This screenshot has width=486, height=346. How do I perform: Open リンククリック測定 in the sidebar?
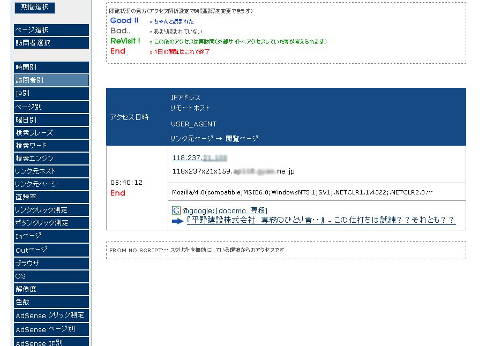[x=51, y=210]
